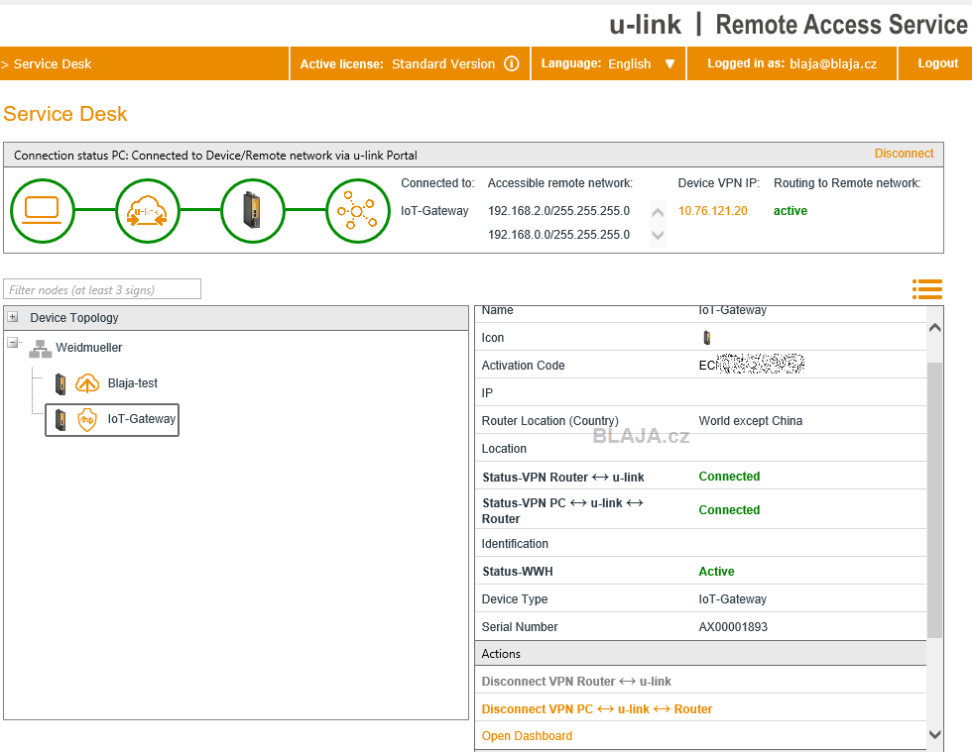Click details panel scroll up arrow
Screen dimensions: 972x752
click(x=934, y=327)
